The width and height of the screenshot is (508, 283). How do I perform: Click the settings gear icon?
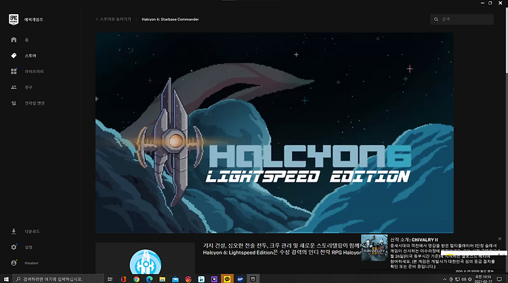click(x=14, y=247)
